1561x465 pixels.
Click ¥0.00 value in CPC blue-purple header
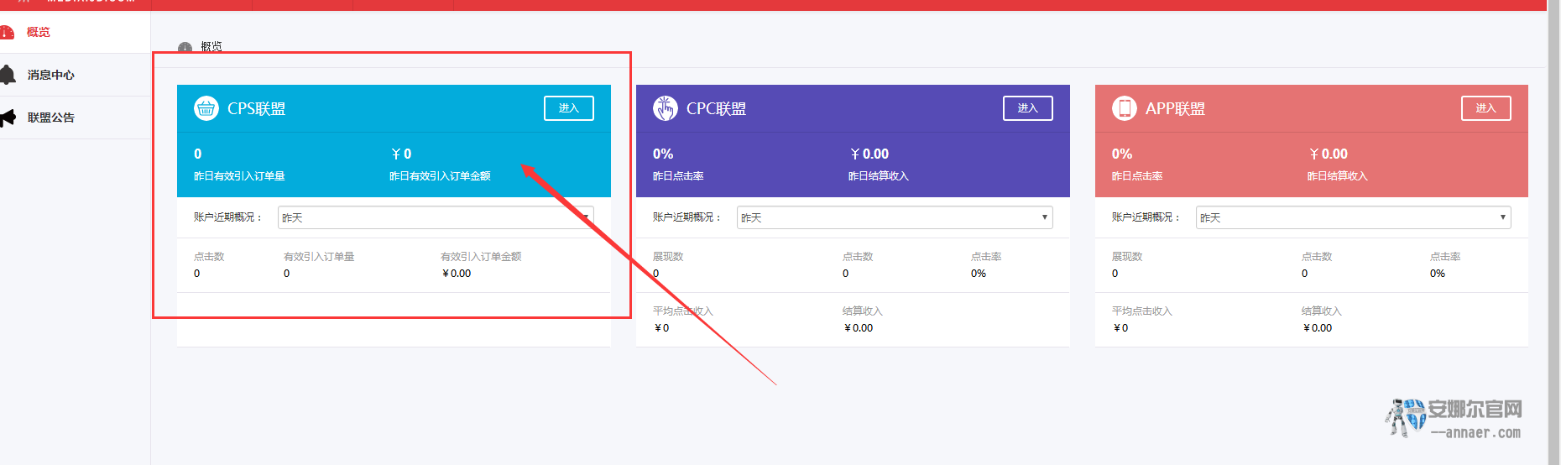click(x=869, y=154)
